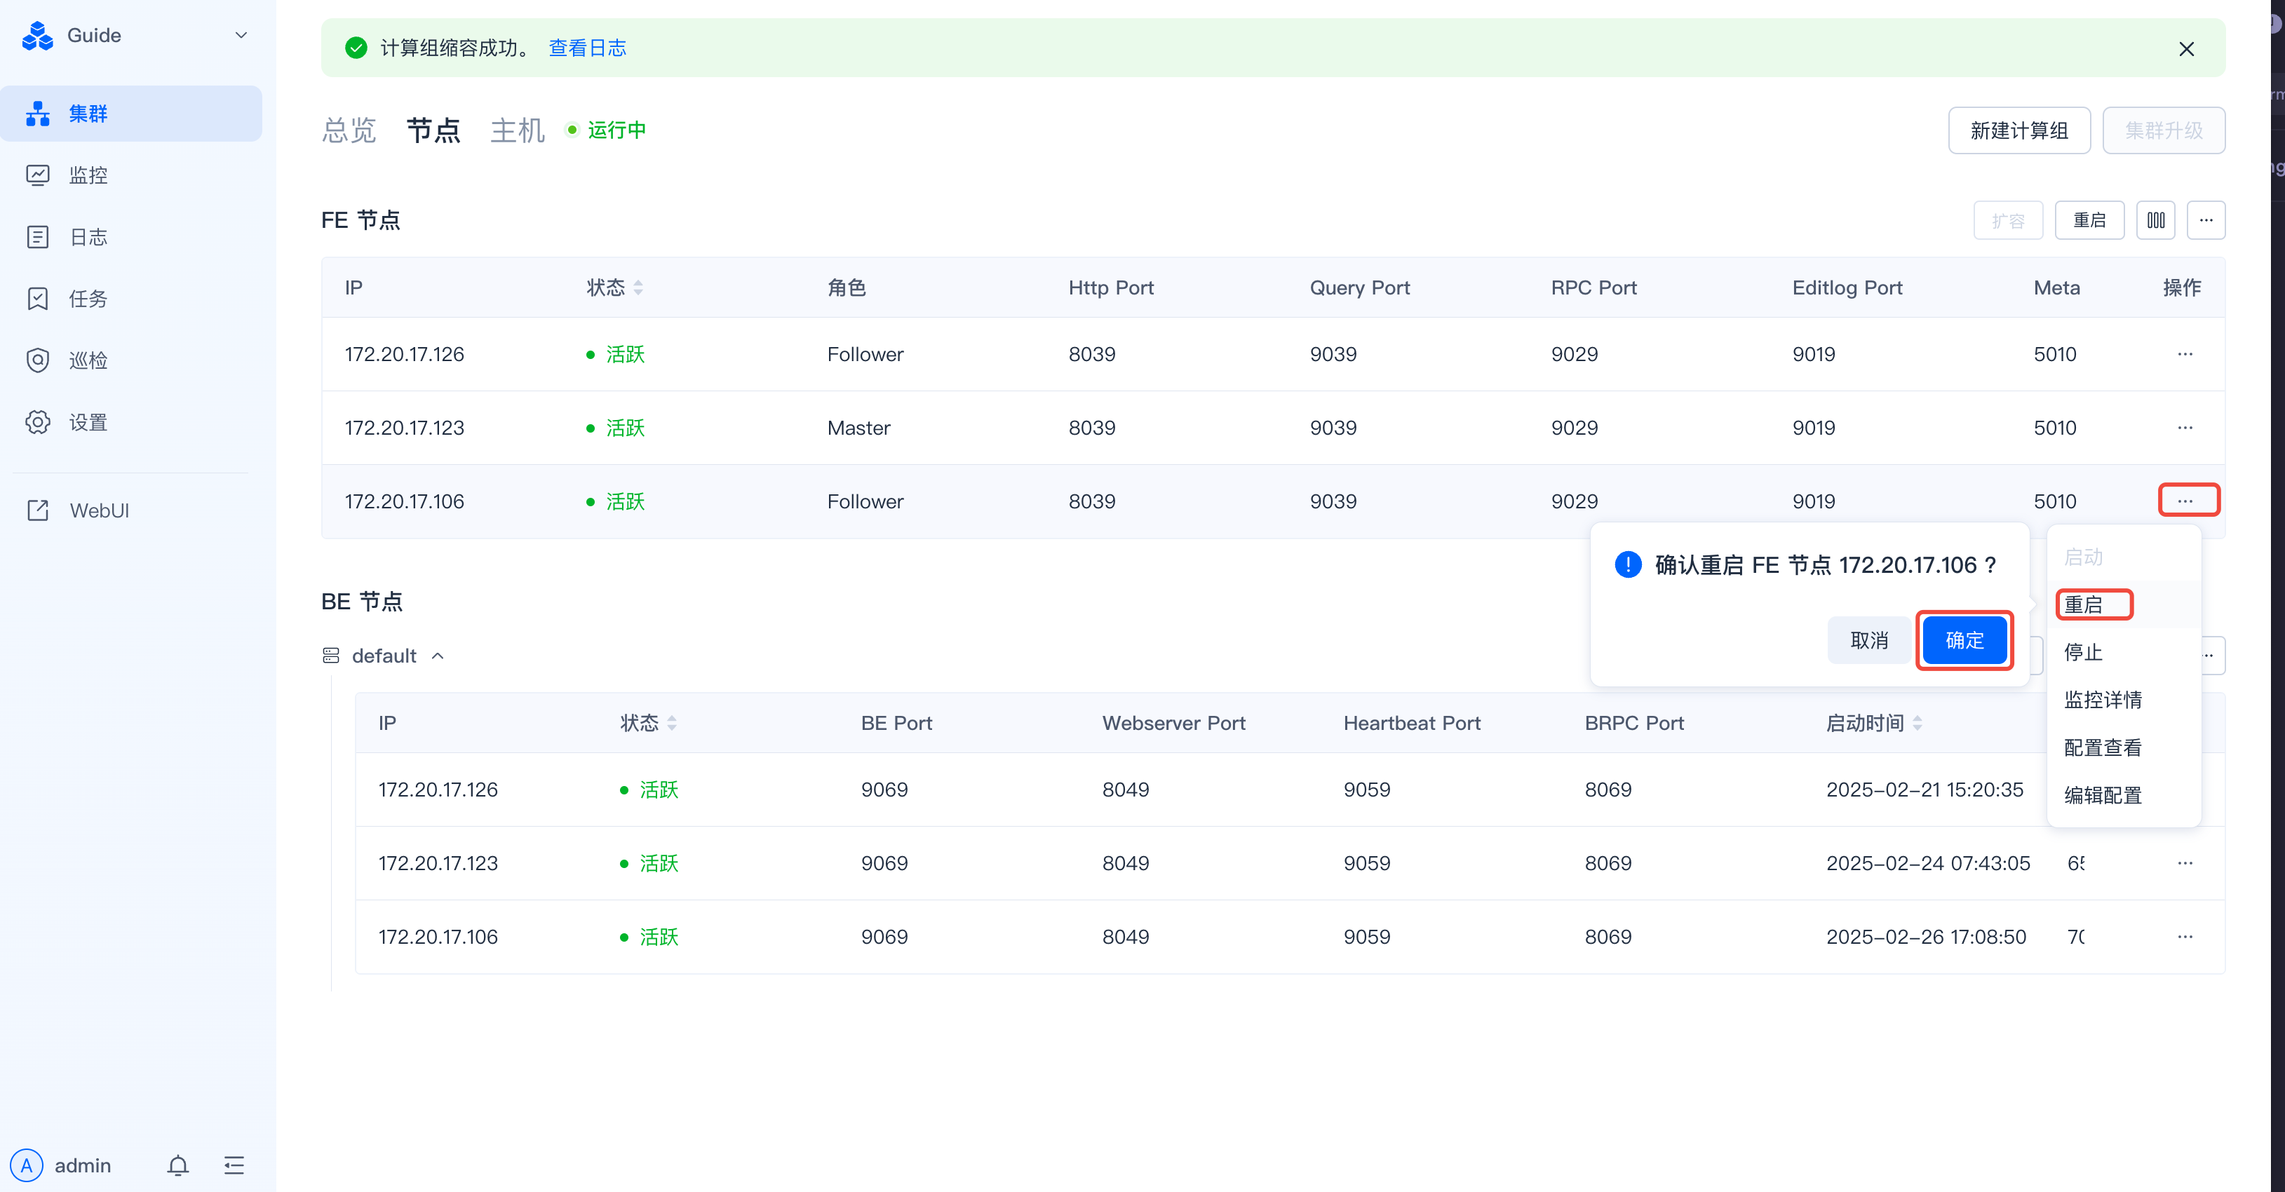Select 配置查看 in the node action menu
This screenshot has width=2285, height=1192.
(x=2124, y=747)
